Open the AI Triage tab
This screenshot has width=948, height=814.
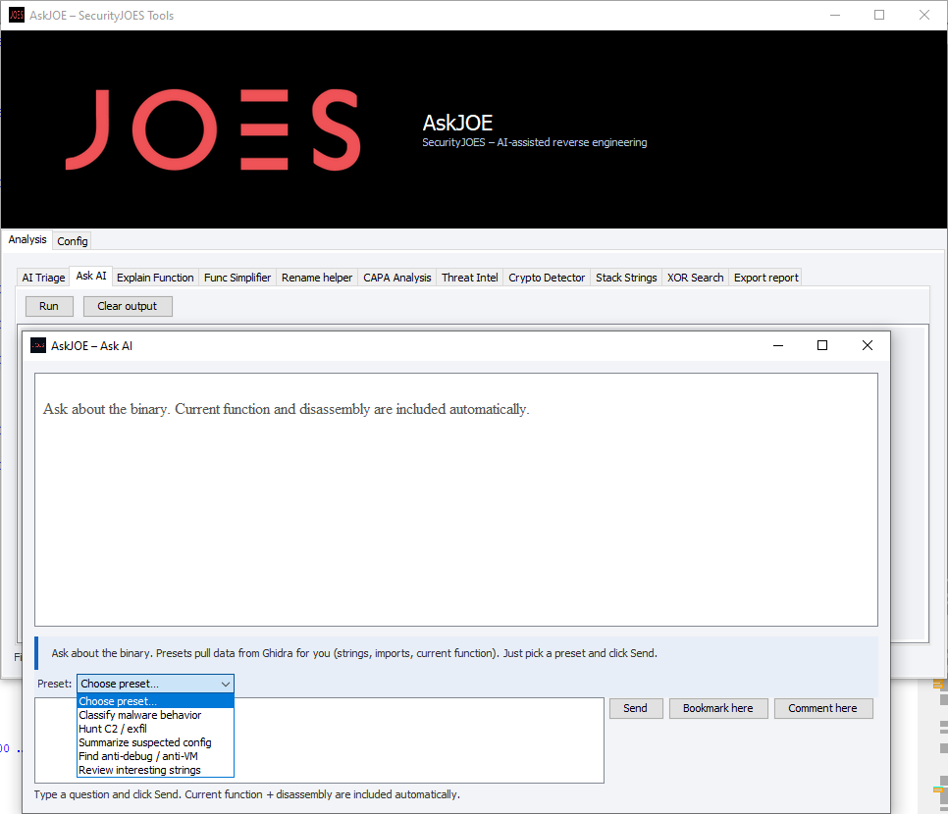click(x=43, y=278)
